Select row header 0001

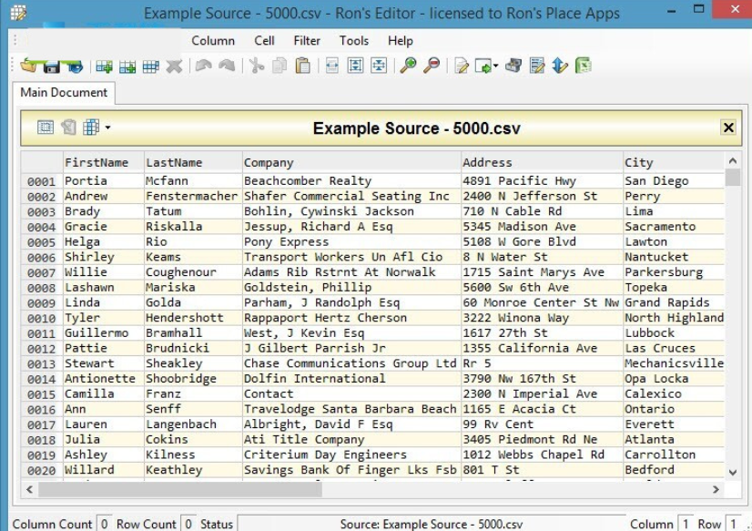pyautogui.click(x=42, y=181)
